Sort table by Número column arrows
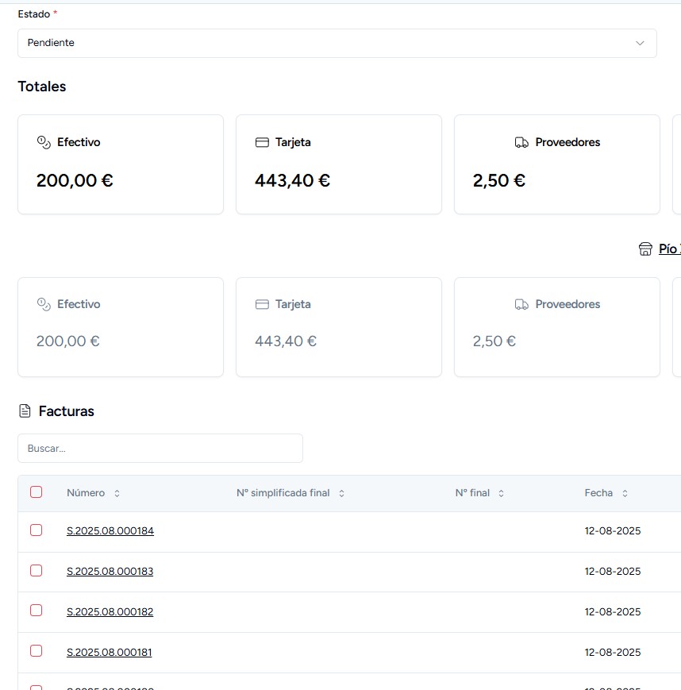The width and height of the screenshot is (681, 690). coord(117,493)
